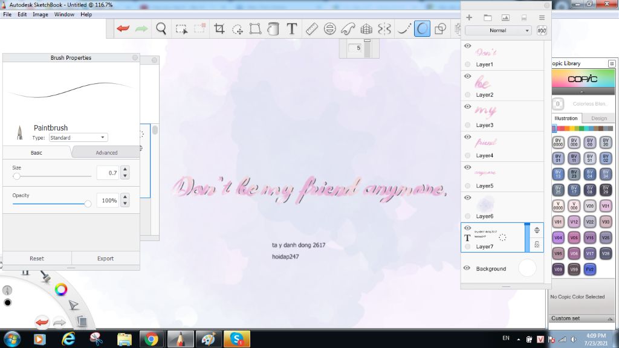Viewport: 619px width, 348px height.
Task: Click the Background layer color circle
Action: [527, 268]
